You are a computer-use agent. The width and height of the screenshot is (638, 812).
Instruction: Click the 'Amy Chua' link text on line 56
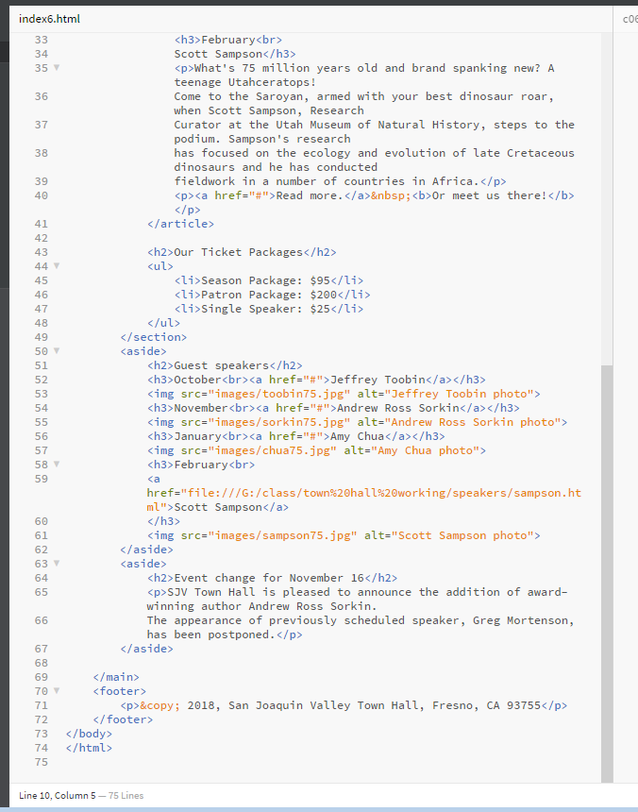coord(357,436)
